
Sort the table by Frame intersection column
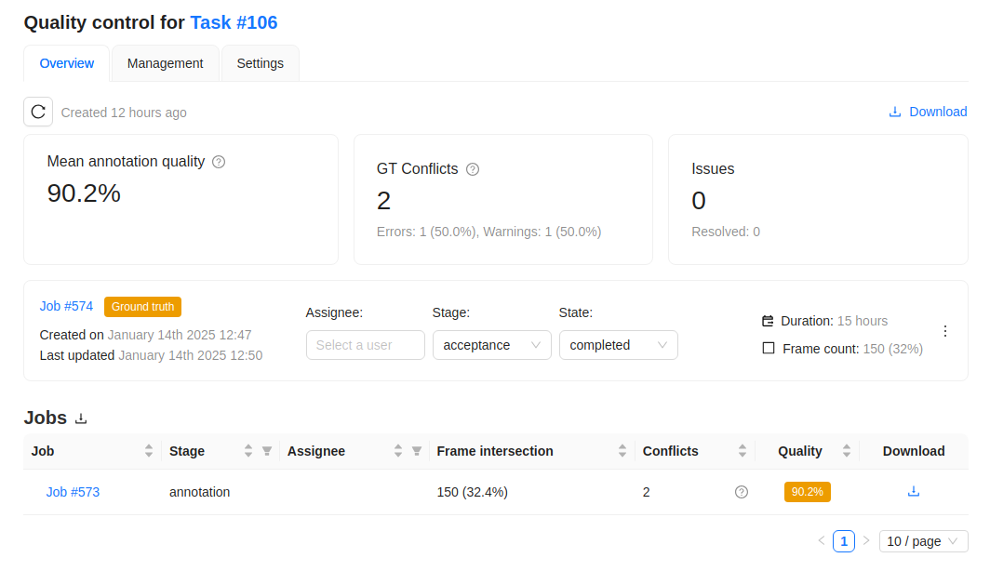[x=622, y=451]
